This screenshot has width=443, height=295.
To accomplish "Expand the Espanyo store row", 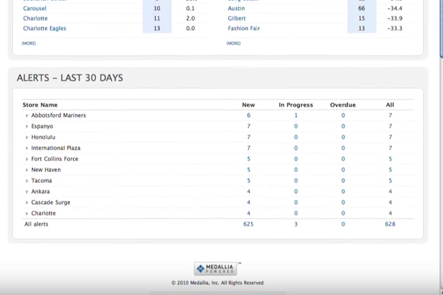I will coord(27,126).
